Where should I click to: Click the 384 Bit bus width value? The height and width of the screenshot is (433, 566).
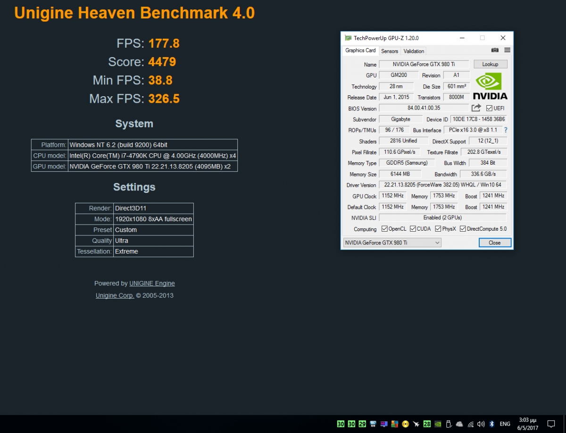(x=488, y=163)
